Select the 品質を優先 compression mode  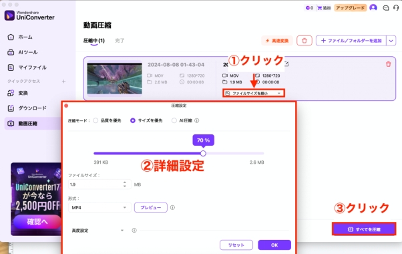[95, 120]
